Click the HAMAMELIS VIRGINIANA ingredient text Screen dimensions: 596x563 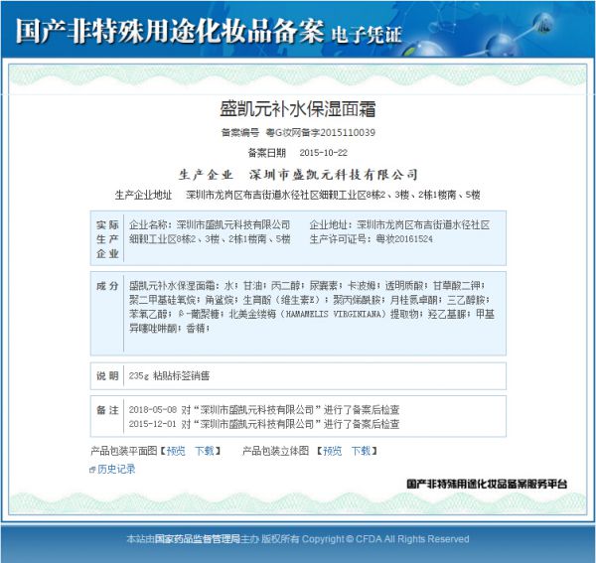pos(334,314)
